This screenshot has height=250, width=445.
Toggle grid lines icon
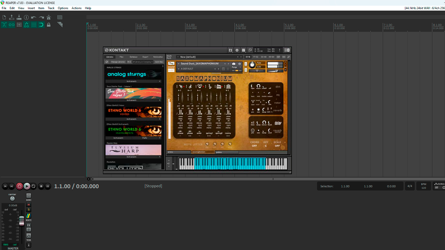pos(34,25)
